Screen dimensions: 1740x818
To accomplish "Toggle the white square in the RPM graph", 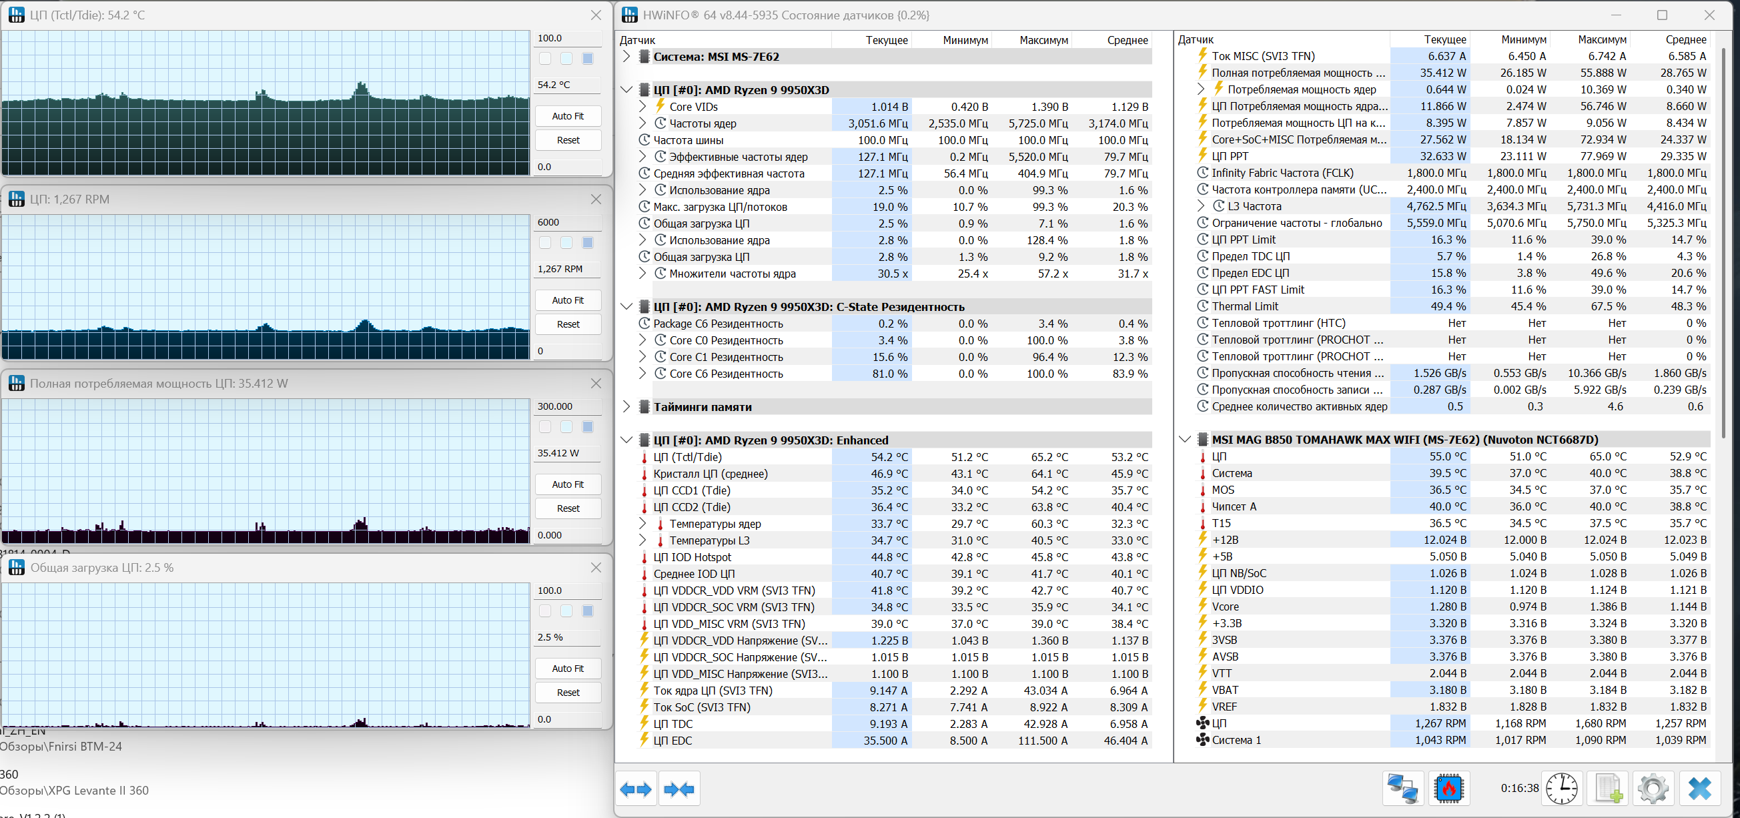I will pyautogui.click(x=545, y=242).
